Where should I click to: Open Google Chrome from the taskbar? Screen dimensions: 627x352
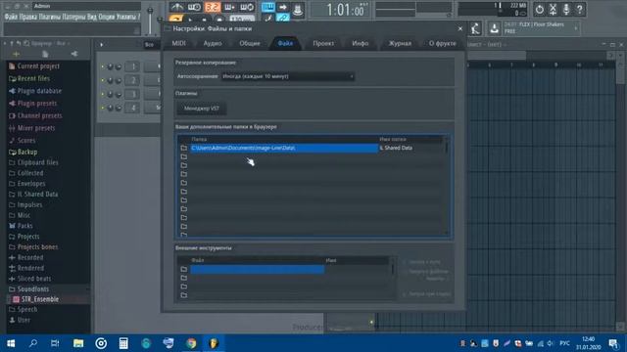point(191,343)
